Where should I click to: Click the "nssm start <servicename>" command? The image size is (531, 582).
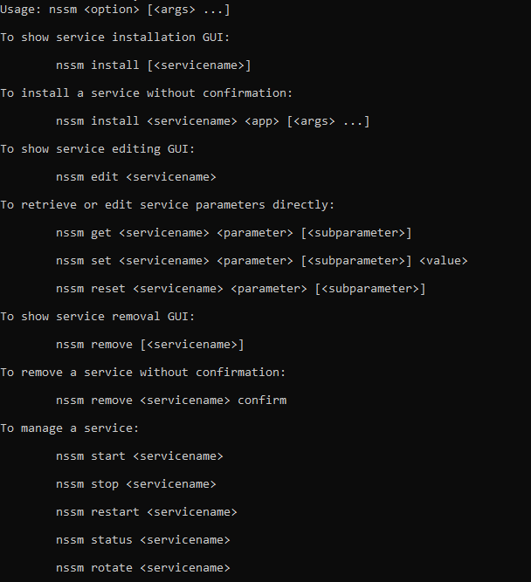(x=139, y=456)
